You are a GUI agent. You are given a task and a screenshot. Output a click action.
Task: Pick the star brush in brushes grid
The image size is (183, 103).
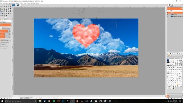(x=170, y=62)
